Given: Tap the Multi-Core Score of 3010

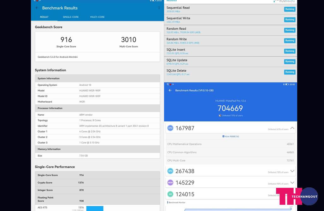Looking at the screenshot, I should pyautogui.click(x=128, y=42).
